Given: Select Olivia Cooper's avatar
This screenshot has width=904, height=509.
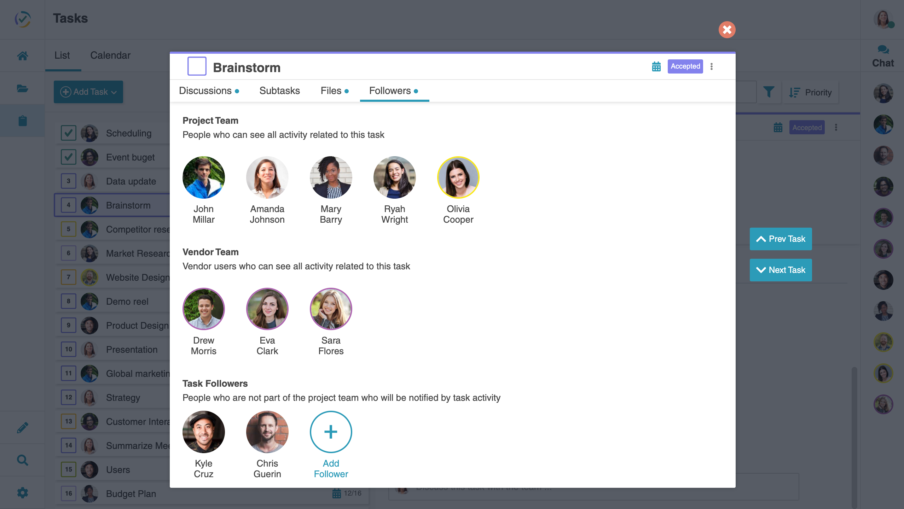Looking at the screenshot, I should (458, 177).
